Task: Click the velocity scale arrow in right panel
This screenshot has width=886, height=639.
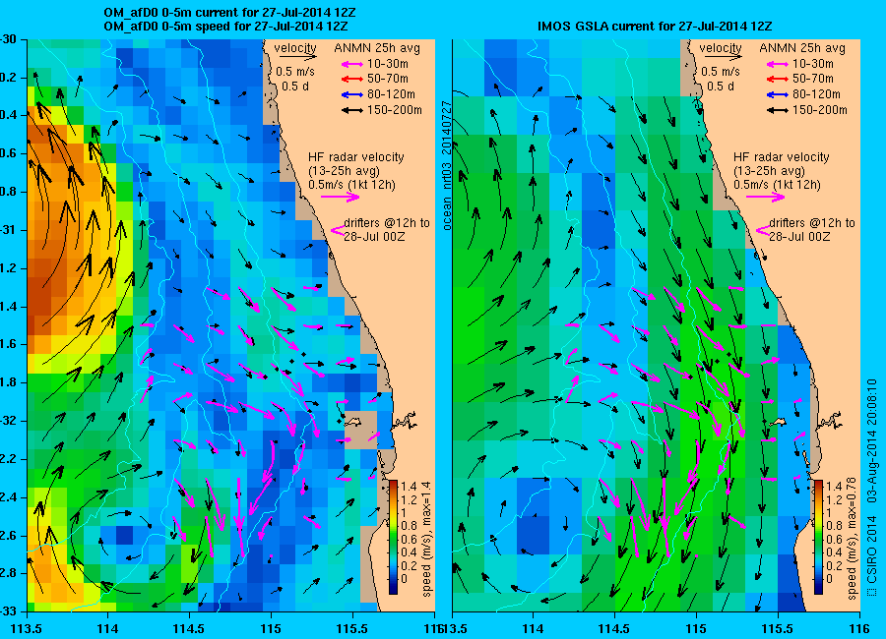Action: 723,56
